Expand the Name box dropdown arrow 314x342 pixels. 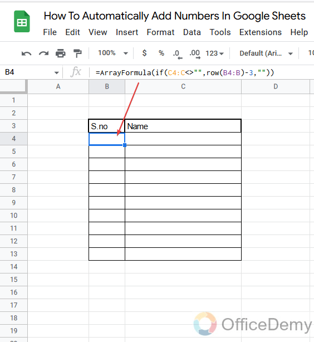coord(57,73)
